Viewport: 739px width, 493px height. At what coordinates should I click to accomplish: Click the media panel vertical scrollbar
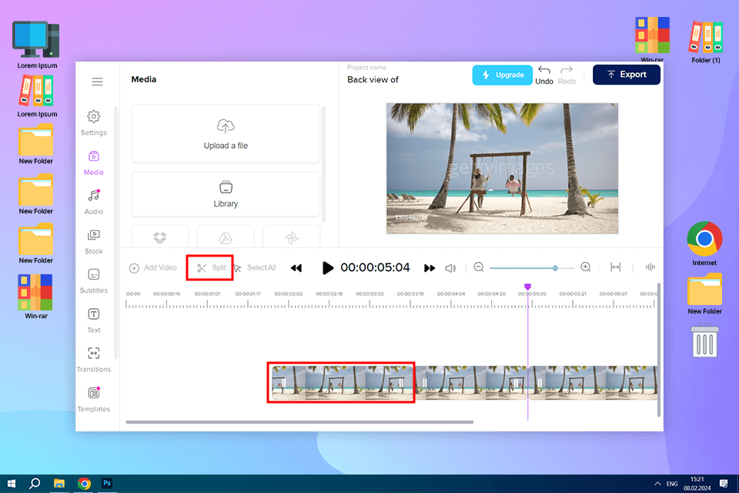323,163
